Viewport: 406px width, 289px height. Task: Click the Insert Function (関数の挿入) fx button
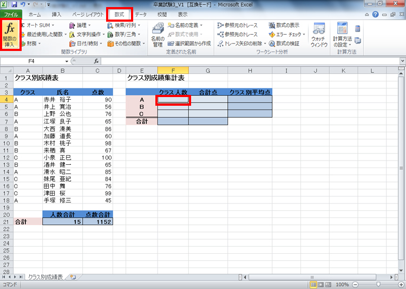(x=10, y=35)
